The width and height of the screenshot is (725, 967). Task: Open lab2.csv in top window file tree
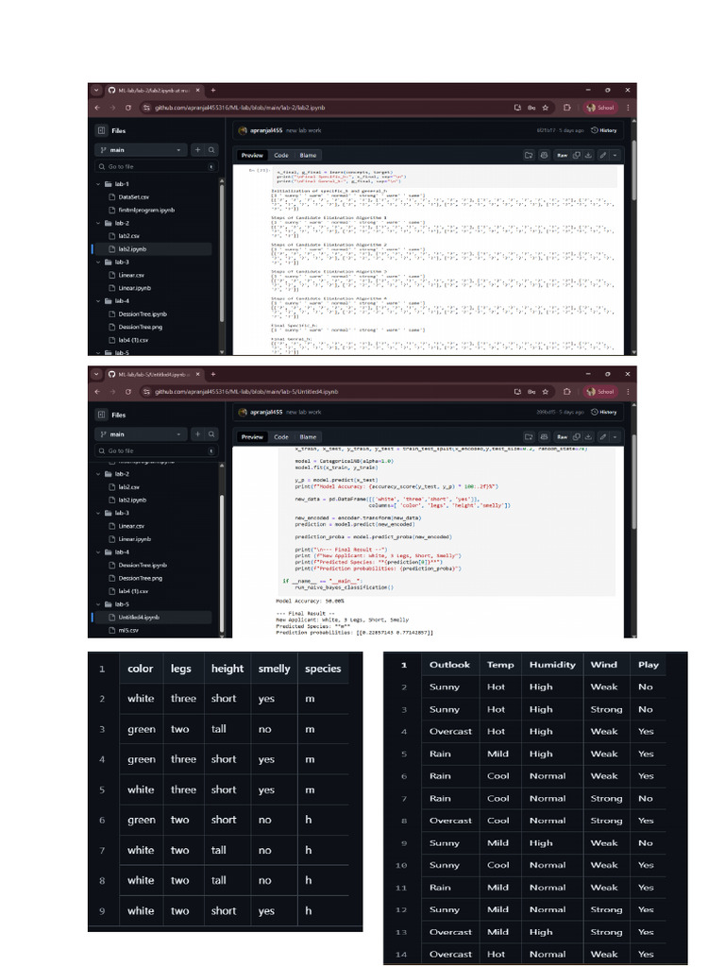[128, 235]
